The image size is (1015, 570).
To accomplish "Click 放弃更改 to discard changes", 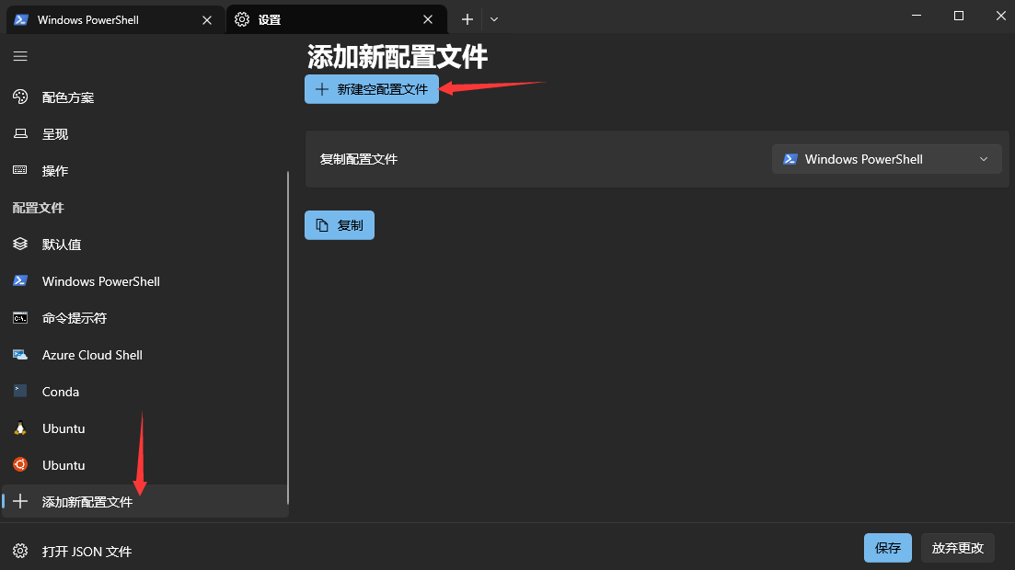I will (x=958, y=548).
